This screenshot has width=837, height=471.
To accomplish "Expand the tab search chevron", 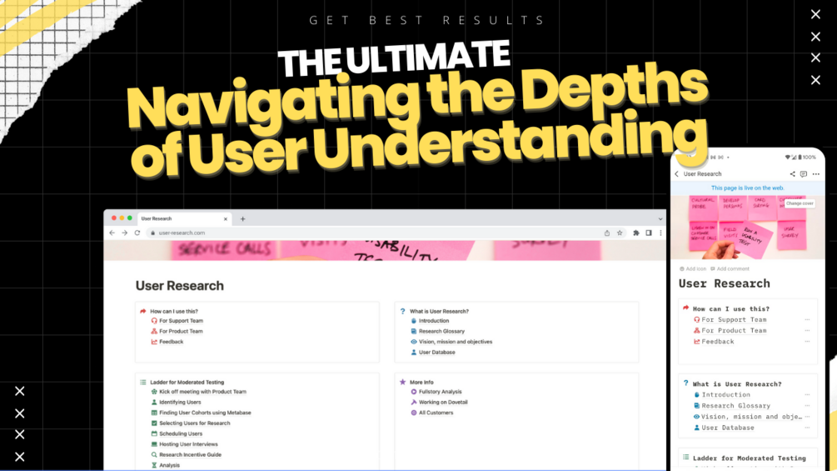I will [x=660, y=219].
